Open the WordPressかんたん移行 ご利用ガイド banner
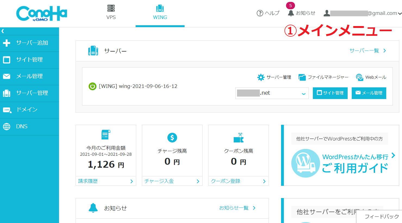The height and width of the screenshot is (223, 402). click(x=340, y=155)
